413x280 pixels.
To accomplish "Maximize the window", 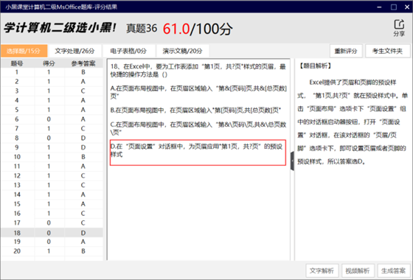I will click(394, 7).
